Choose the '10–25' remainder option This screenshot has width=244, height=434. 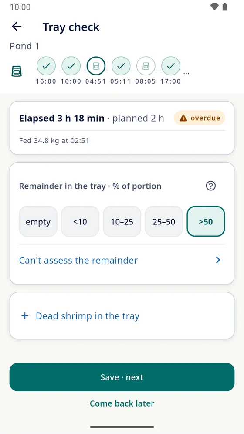(x=122, y=221)
